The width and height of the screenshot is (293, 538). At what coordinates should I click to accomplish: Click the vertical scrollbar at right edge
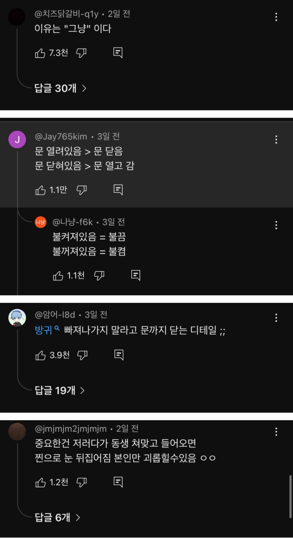(290, 496)
